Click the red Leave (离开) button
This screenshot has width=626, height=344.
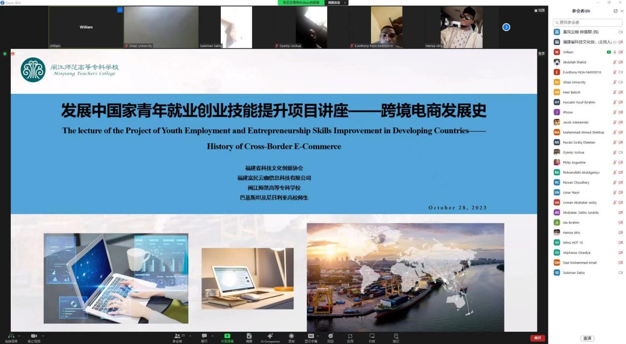point(538,338)
